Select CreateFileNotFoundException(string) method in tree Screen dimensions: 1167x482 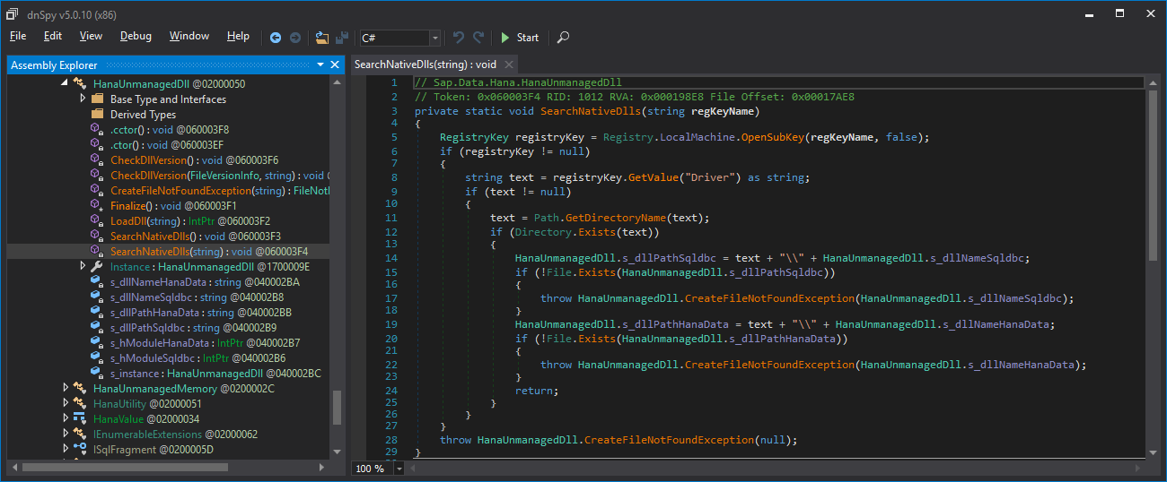[220, 190]
